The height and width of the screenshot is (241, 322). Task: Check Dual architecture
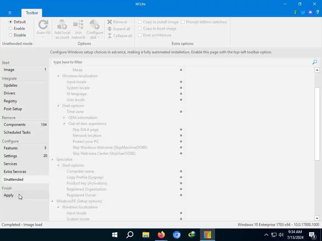pyautogui.click(x=155, y=35)
